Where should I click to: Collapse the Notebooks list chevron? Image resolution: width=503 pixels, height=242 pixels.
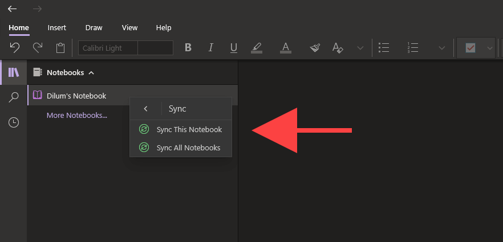click(91, 72)
